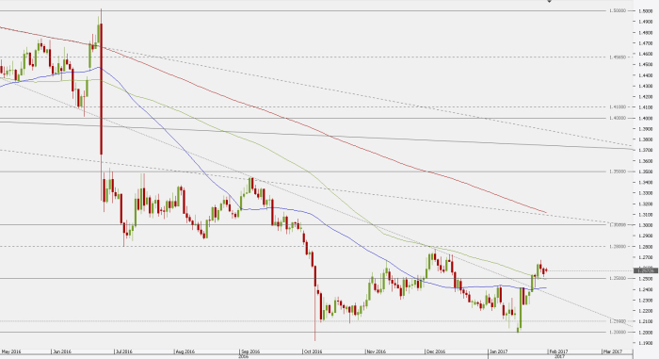The image size is (659, 359).
Task: Select the 1.41000 dashed level label
Action: click(618, 106)
